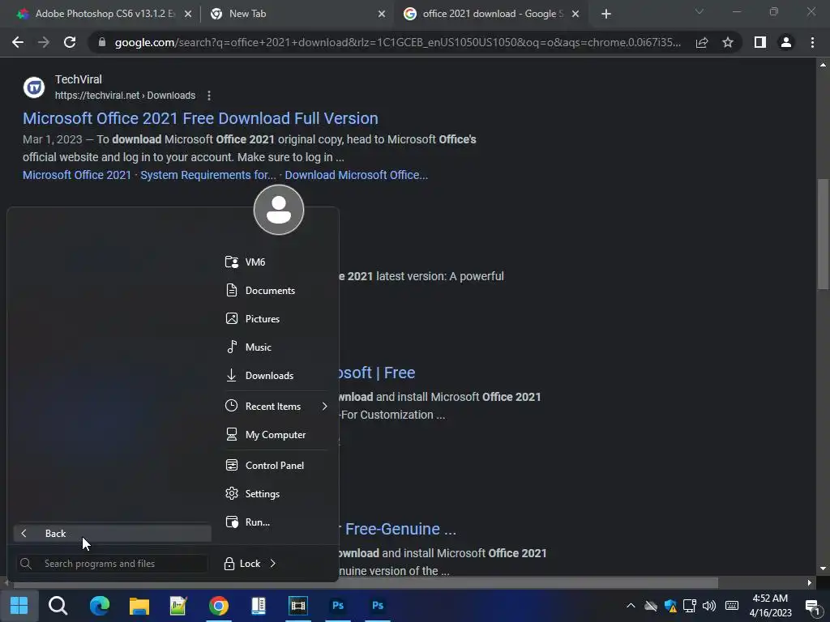Open File Explorer from the taskbar
This screenshot has height=622, width=830.
tap(139, 606)
